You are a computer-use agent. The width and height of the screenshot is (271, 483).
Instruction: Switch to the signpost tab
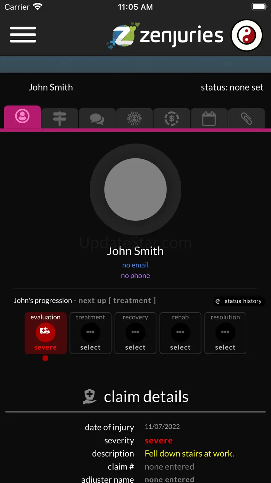click(60, 118)
